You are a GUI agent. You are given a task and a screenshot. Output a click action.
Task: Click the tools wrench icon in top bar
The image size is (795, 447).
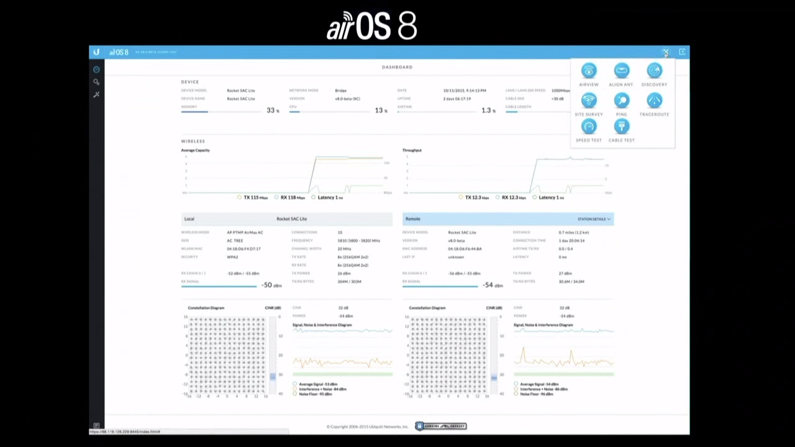tap(665, 52)
